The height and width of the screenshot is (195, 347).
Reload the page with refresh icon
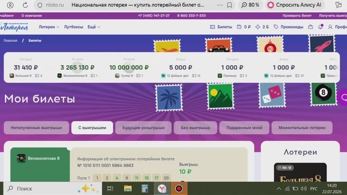pos(25,5)
